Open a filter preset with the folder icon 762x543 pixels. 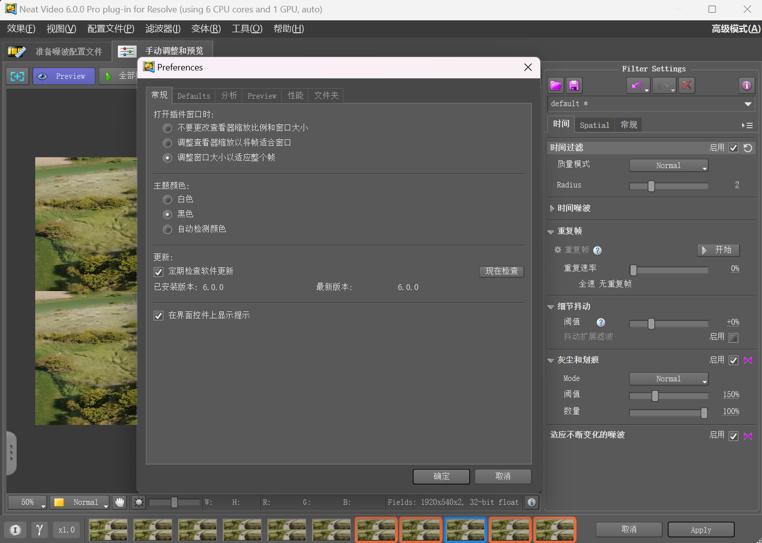pos(556,85)
